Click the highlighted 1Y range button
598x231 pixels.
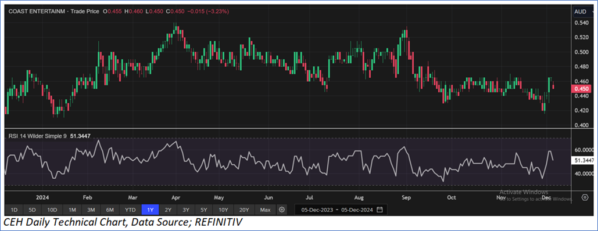click(151, 210)
